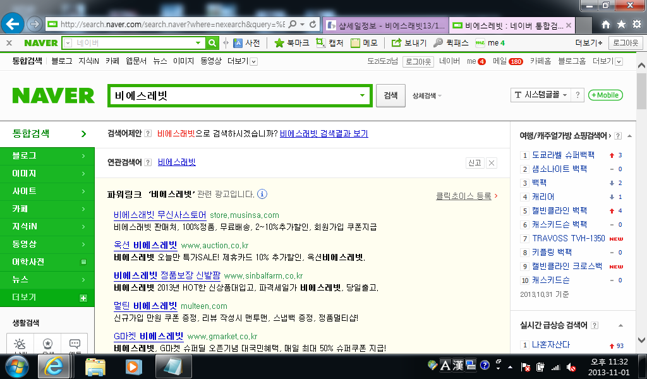This screenshot has width=647, height=379.
Task: Click the scrollbar down arrow
Action: 642,340
